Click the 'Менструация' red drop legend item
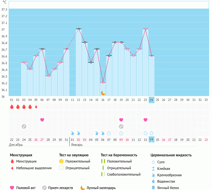Viewport: 212px width, 190px height. tap(26, 161)
